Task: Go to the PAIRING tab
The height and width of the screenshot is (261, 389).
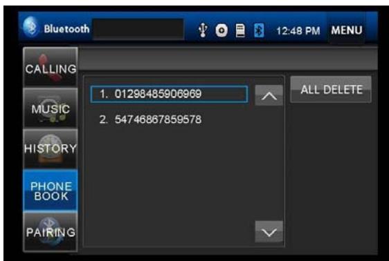Action: (x=51, y=232)
